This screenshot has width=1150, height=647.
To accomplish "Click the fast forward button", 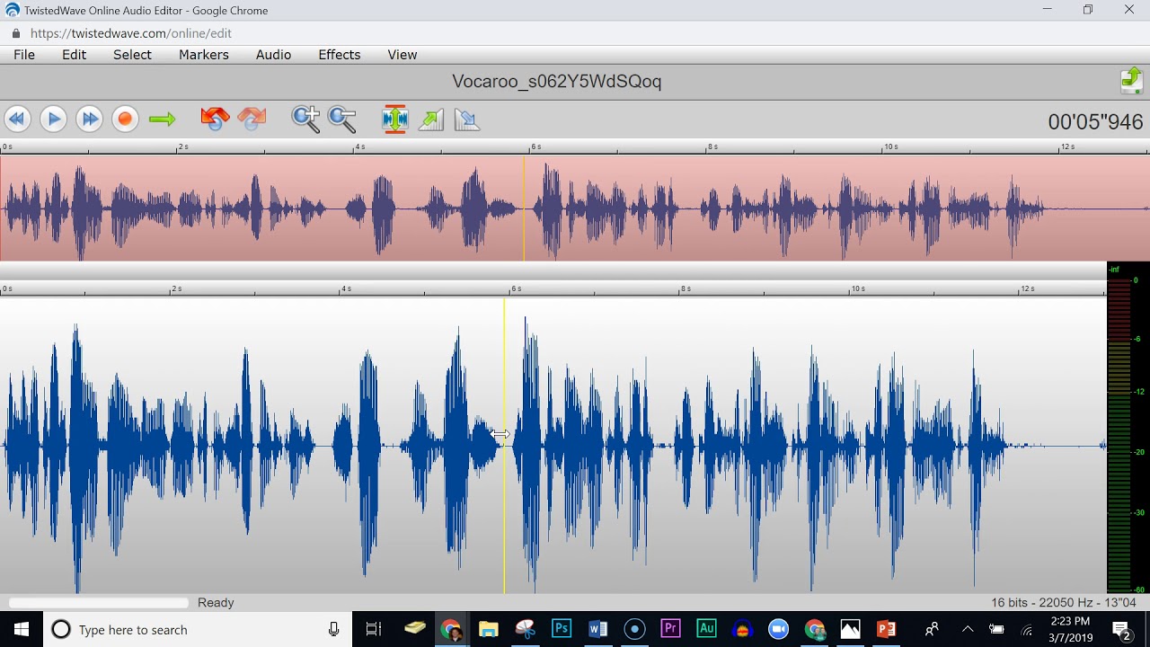I will point(89,119).
